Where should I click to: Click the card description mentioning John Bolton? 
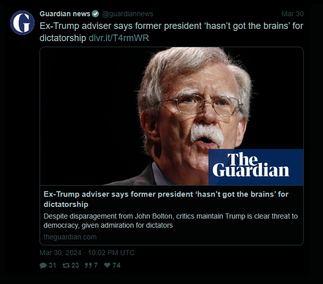170,221
